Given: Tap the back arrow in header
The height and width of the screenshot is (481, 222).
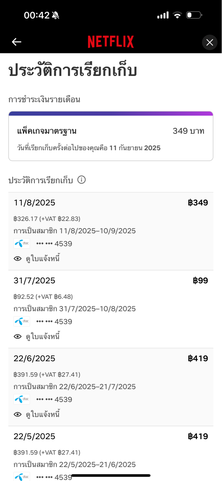Looking at the screenshot, I should coord(16,42).
